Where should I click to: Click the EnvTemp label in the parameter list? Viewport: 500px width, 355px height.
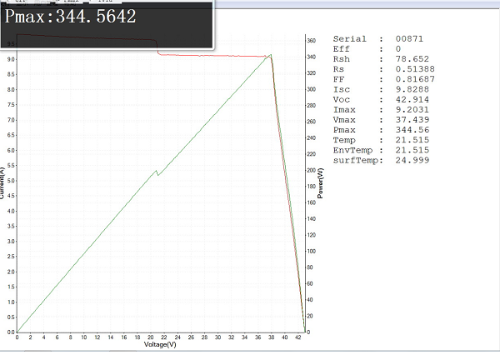pos(352,150)
